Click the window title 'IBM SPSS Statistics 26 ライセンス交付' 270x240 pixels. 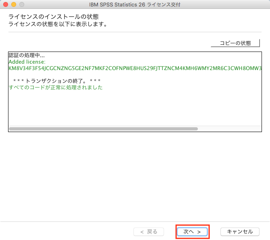(135, 5)
